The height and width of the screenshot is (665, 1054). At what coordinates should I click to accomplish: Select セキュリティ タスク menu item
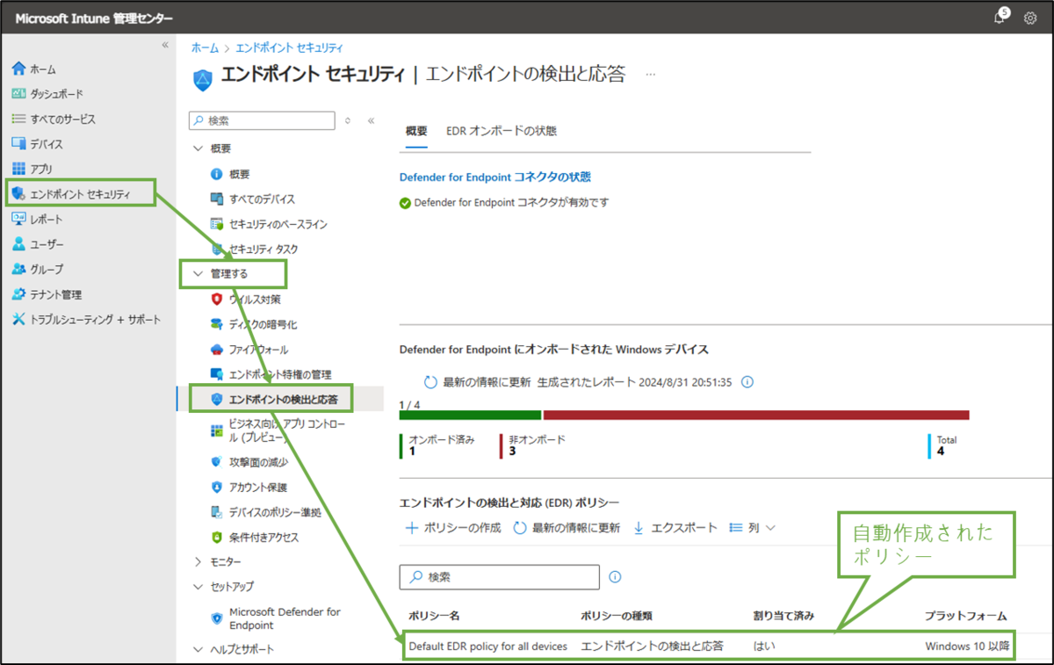(263, 249)
